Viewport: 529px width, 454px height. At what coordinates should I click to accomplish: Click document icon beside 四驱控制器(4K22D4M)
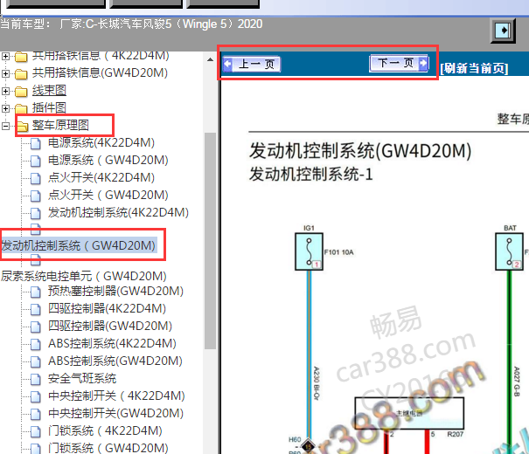36,310
